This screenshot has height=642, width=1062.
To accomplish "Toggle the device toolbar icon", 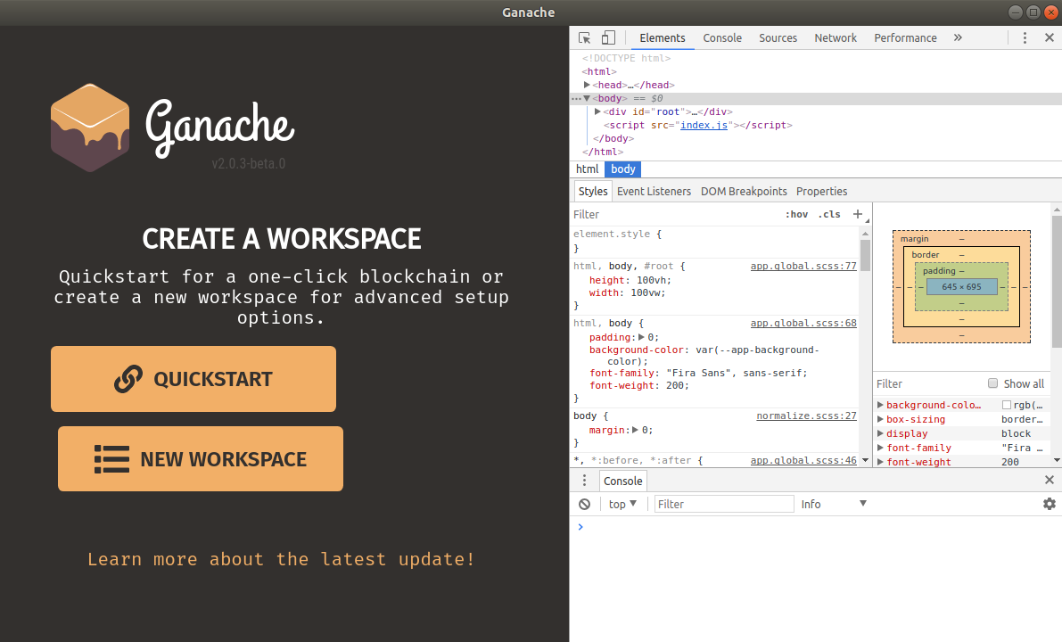I will [x=608, y=38].
